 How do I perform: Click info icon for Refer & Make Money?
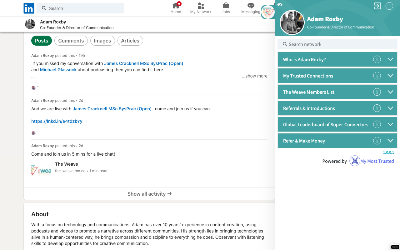[x=377, y=141]
